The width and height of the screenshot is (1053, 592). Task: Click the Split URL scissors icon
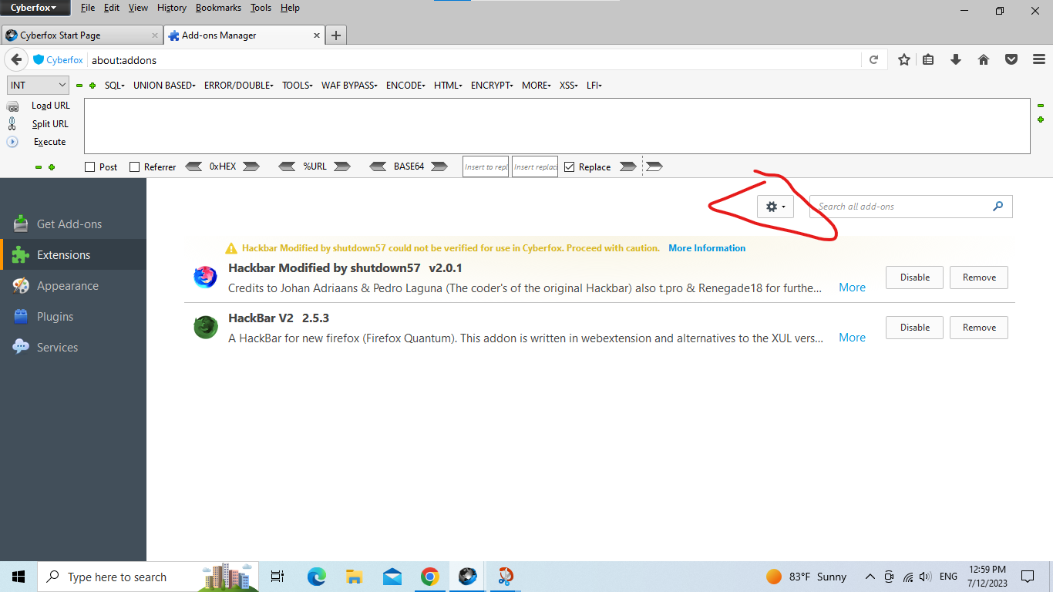coord(12,123)
